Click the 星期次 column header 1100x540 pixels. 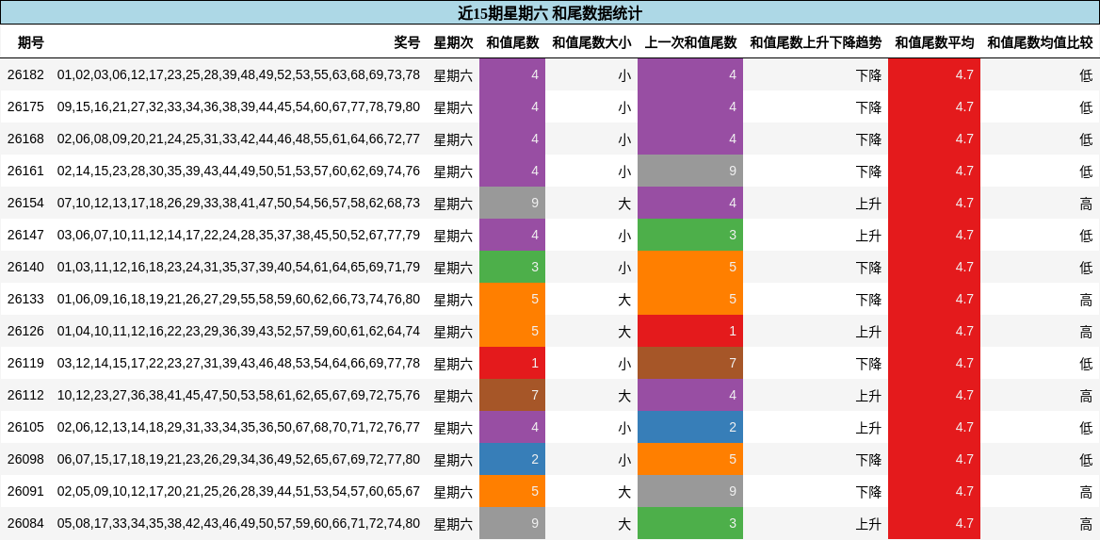click(x=453, y=42)
